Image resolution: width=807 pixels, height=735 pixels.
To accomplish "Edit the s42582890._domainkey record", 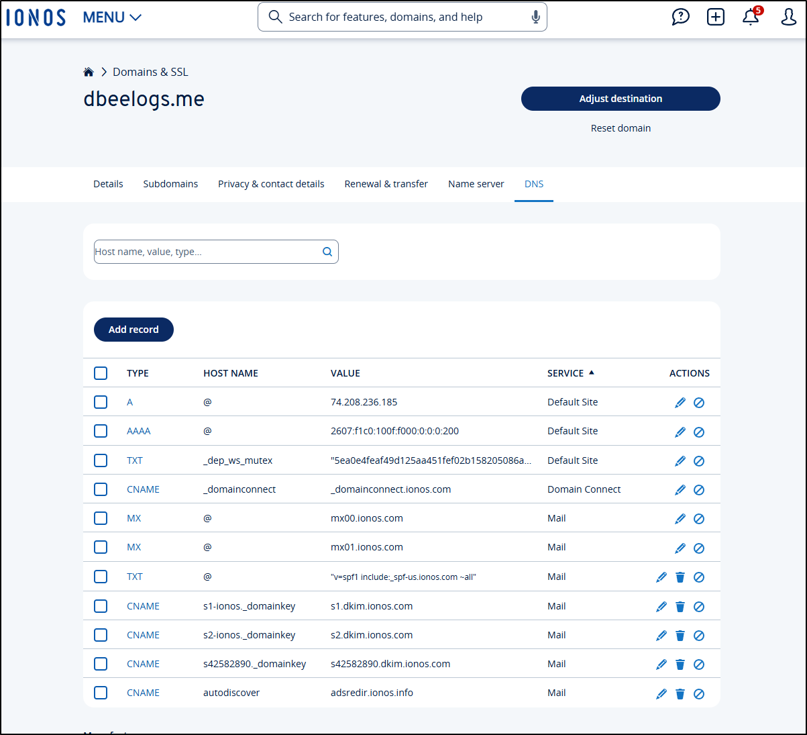I will click(661, 665).
